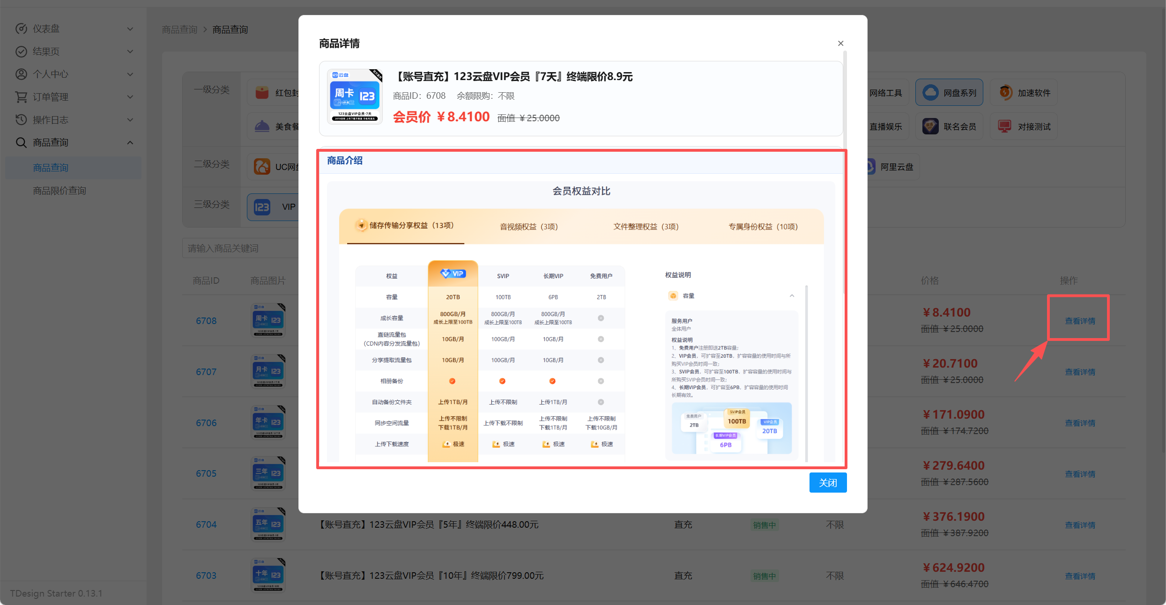Select the 联名会员 VIP diamond icon
The image size is (1166, 605).
[x=930, y=126]
